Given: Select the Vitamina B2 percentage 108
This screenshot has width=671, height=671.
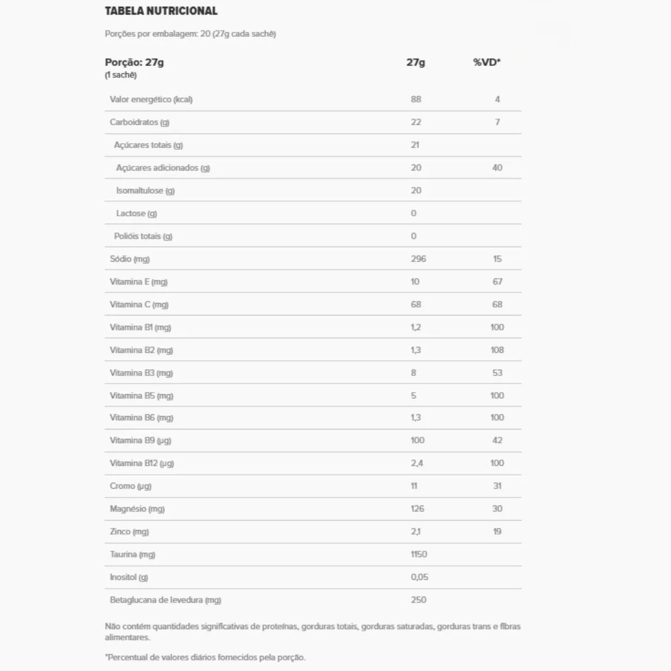Looking at the screenshot, I should point(497,350).
